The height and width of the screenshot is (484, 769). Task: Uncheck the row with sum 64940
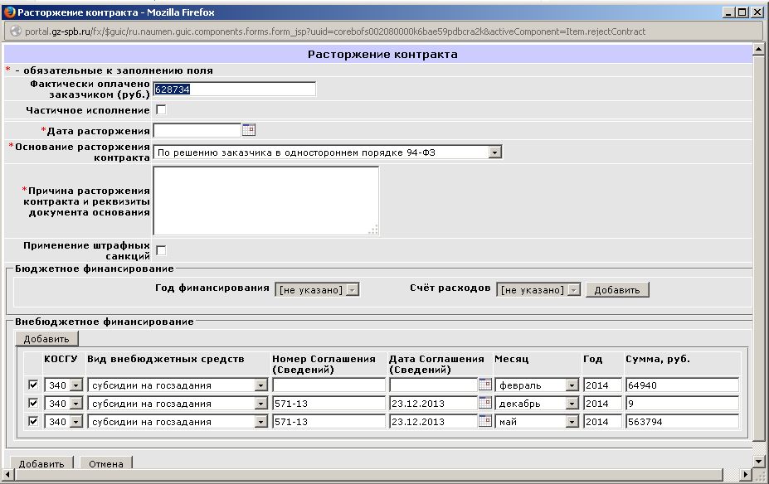33,385
